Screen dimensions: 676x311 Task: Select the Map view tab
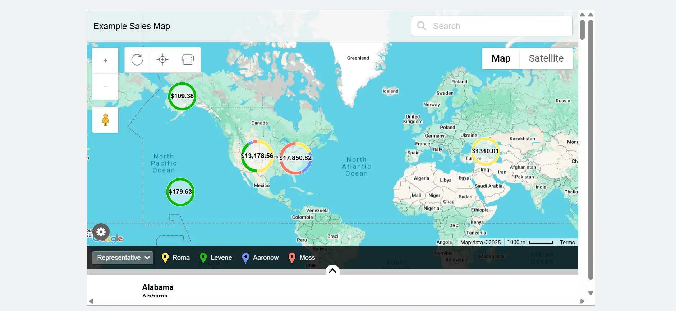pos(501,58)
